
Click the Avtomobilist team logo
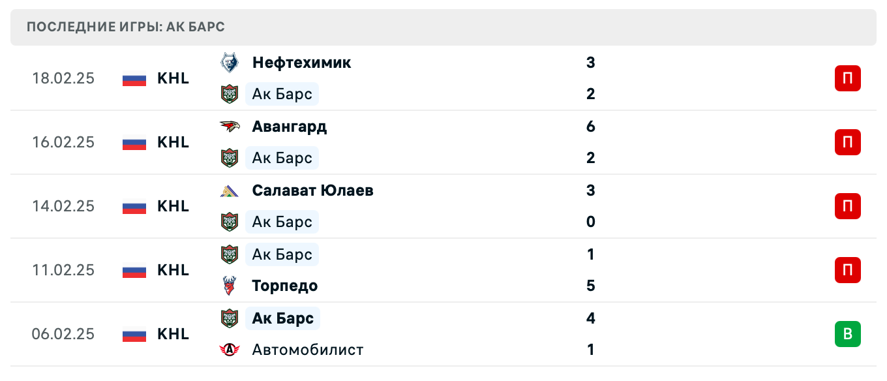click(229, 350)
